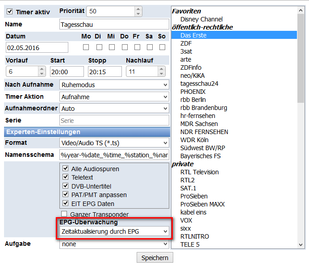Check the Di weekday box
This screenshot has width=309, height=269.
[x=99, y=47]
